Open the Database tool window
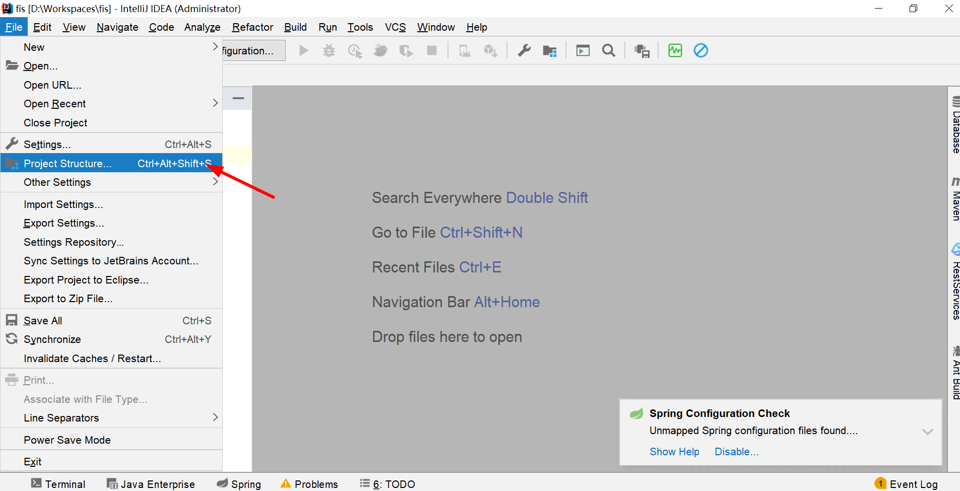Viewport: 960px width, 491px height. [955, 125]
